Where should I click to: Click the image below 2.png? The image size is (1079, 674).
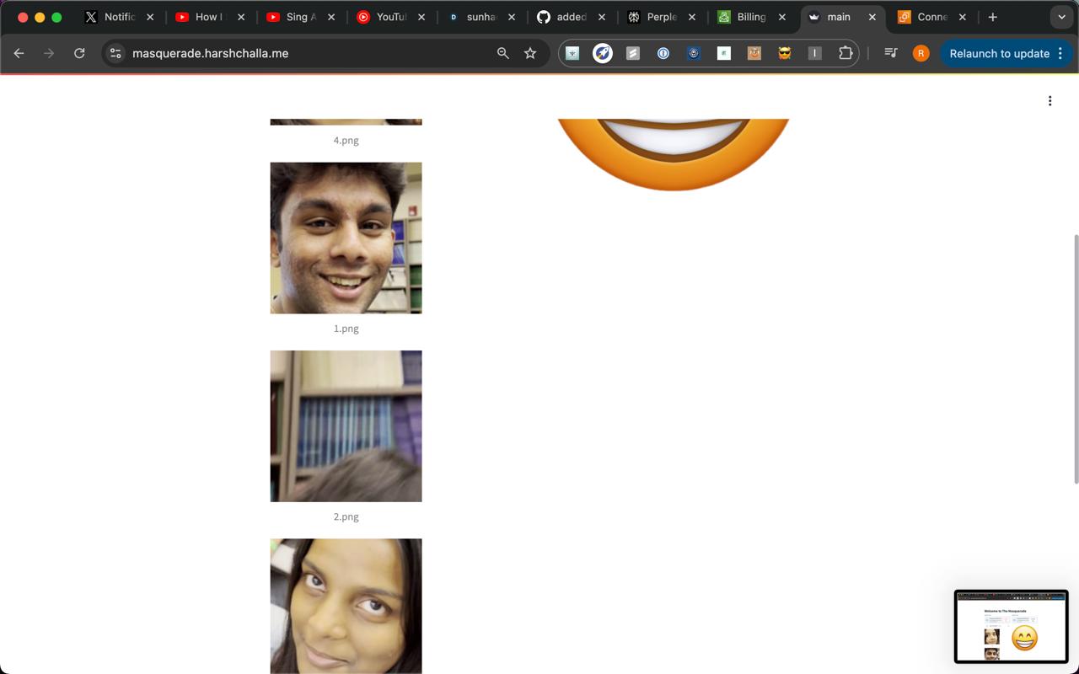pos(346,606)
